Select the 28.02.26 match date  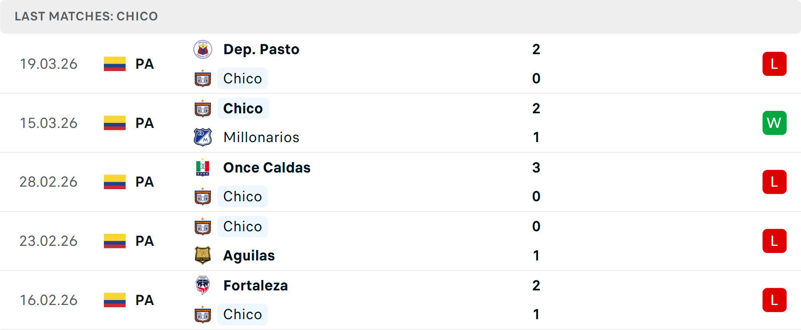pyautogui.click(x=48, y=182)
